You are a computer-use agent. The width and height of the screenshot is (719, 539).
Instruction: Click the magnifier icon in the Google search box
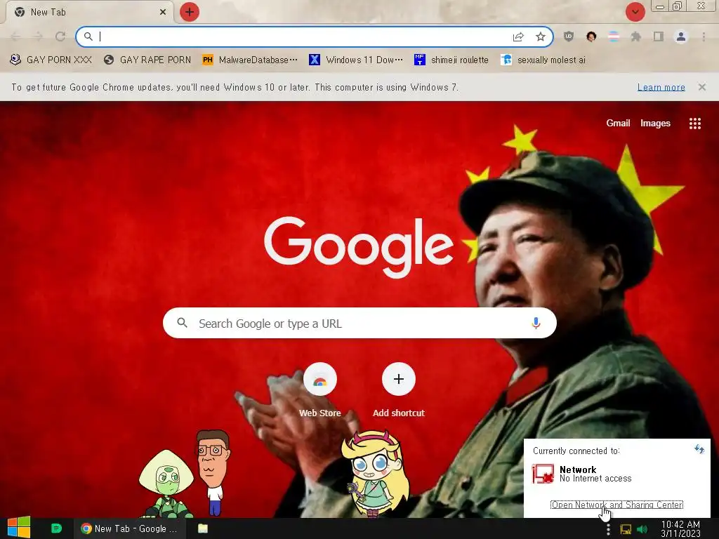[x=182, y=323]
